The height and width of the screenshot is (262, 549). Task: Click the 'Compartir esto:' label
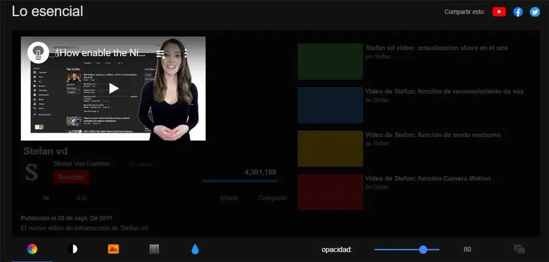point(465,12)
